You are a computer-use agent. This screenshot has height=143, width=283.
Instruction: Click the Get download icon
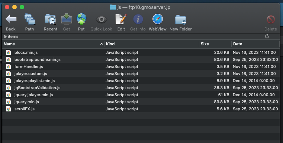[67, 19]
